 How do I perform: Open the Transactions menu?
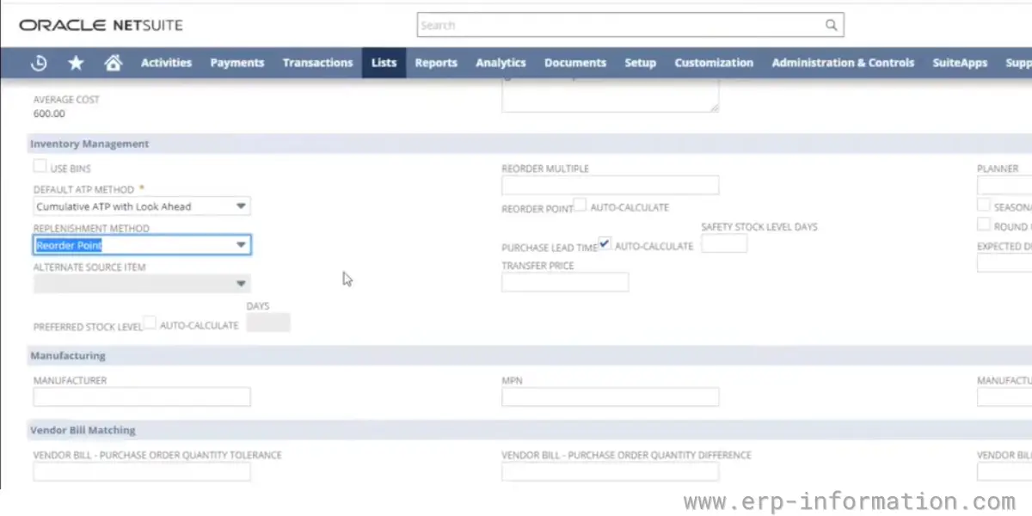point(317,63)
